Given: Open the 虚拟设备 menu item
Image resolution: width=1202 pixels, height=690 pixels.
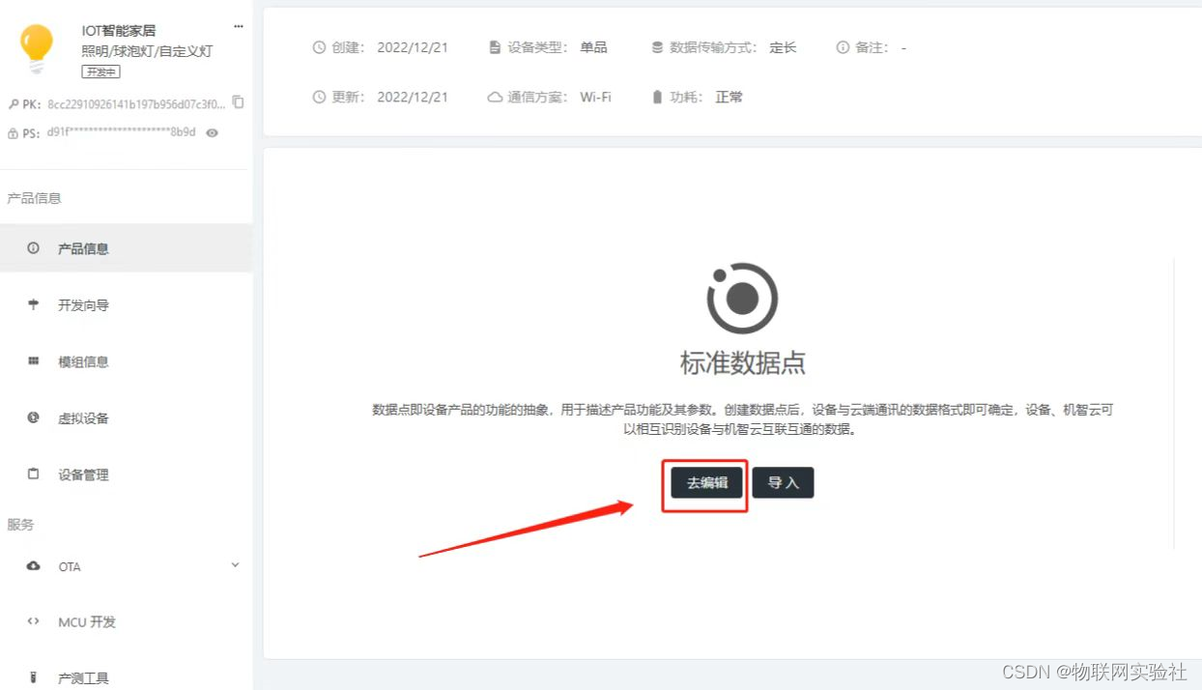Looking at the screenshot, I should tap(126, 417).
